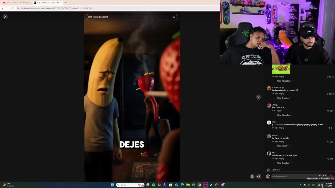Expand View 21 replies under Eso parece IA
The width and height of the screenshot is (335, 188).
[x=285, y=115]
